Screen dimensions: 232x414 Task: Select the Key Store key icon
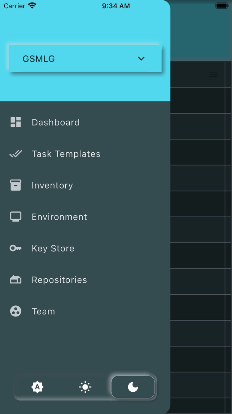[x=15, y=248]
